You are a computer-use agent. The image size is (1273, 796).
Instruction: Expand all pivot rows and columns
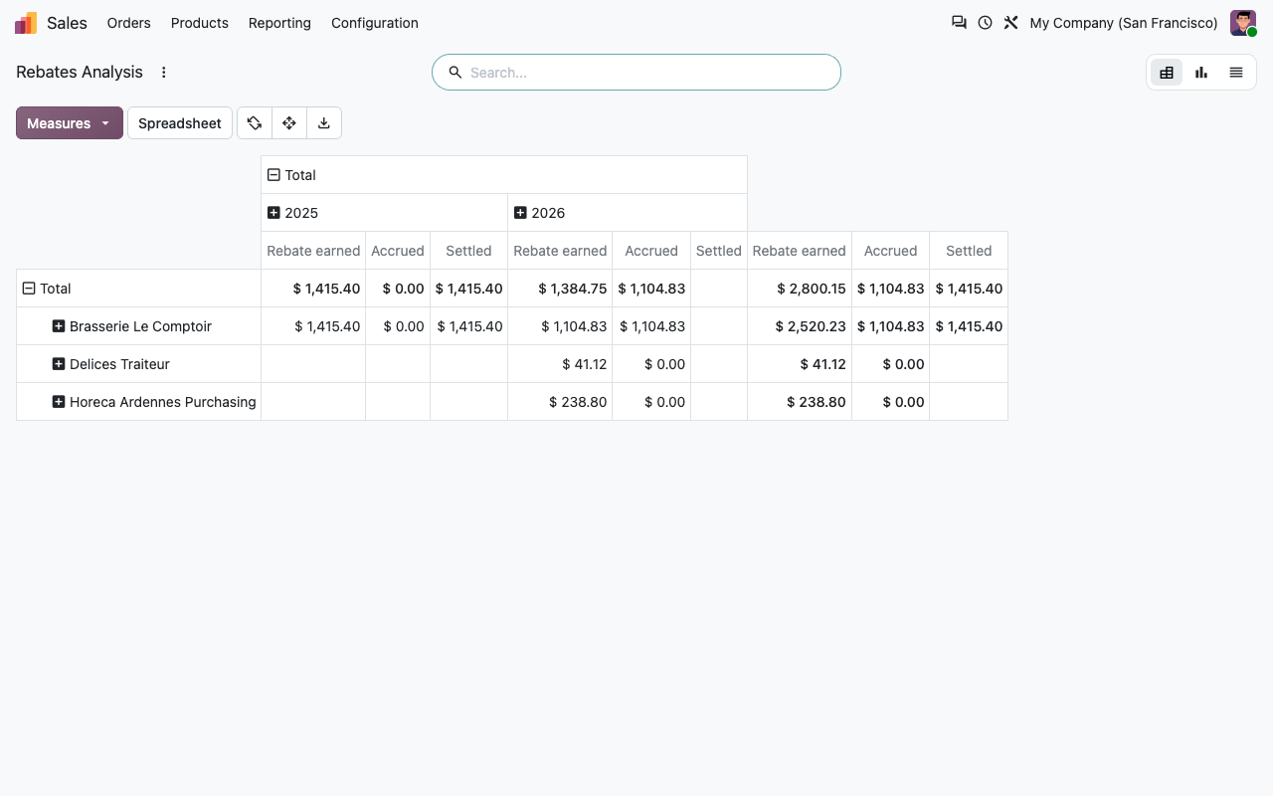tap(289, 123)
